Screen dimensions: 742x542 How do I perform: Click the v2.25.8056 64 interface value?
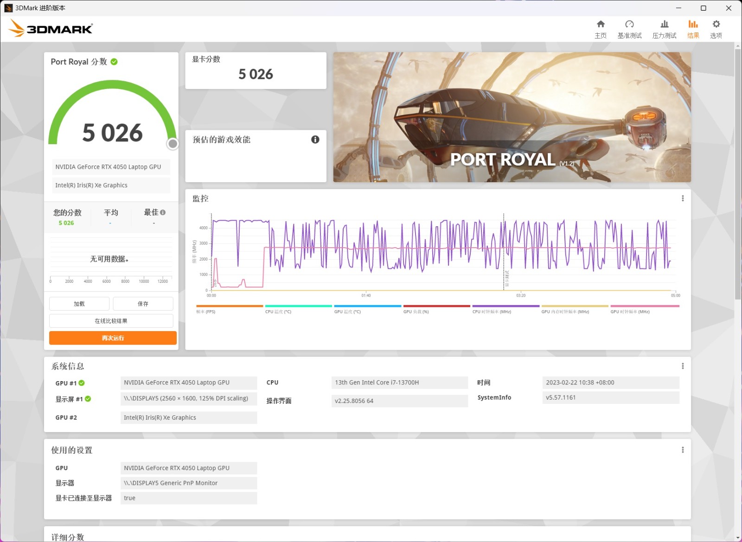click(400, 401)
